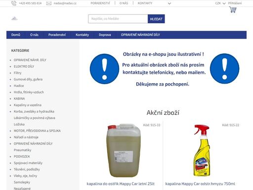Screen dimensions: 253x190
Task: Click the right blue exclamation mark icon
Action: tap(224, 69)
